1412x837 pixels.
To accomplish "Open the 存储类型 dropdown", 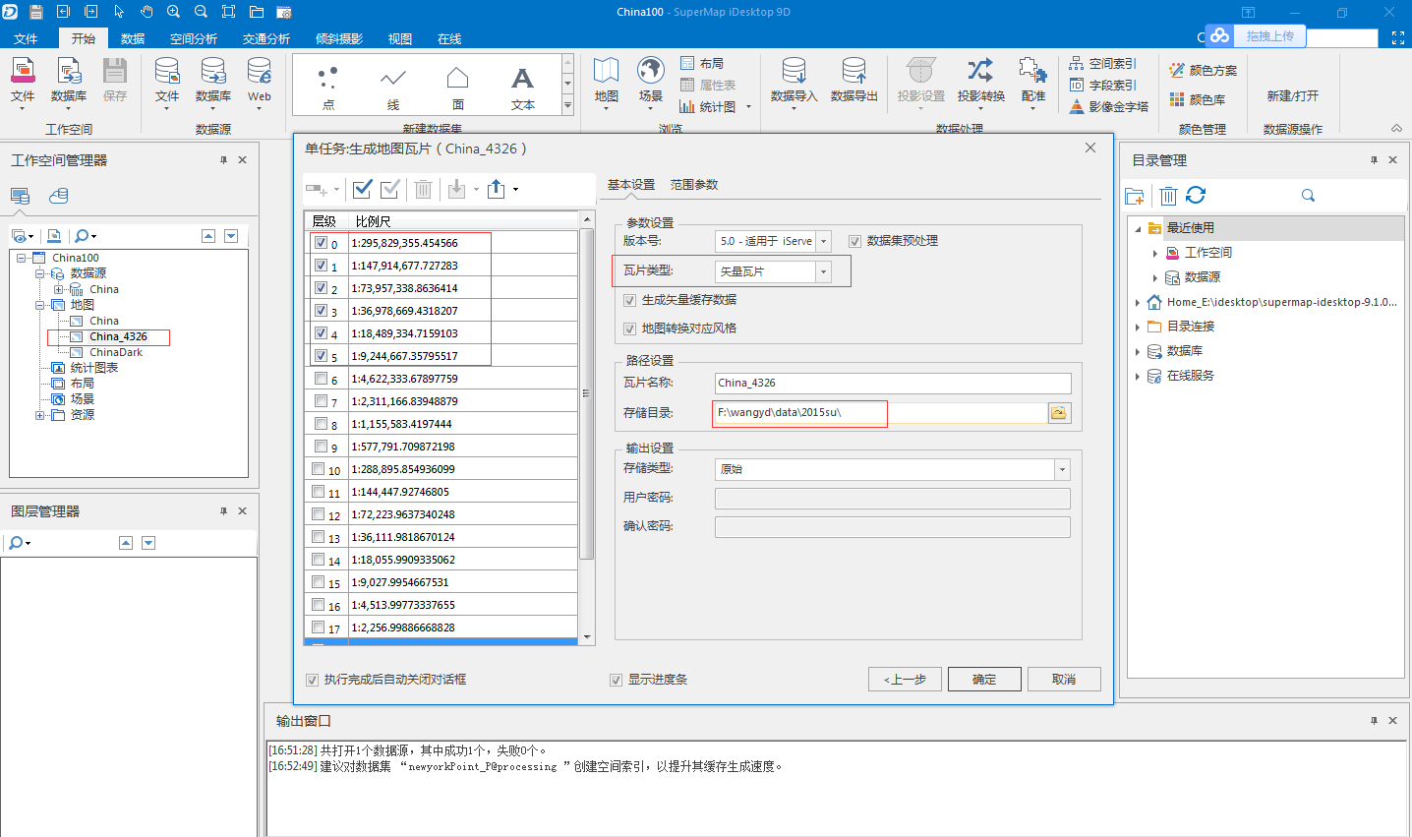I will pos(1062,470).
